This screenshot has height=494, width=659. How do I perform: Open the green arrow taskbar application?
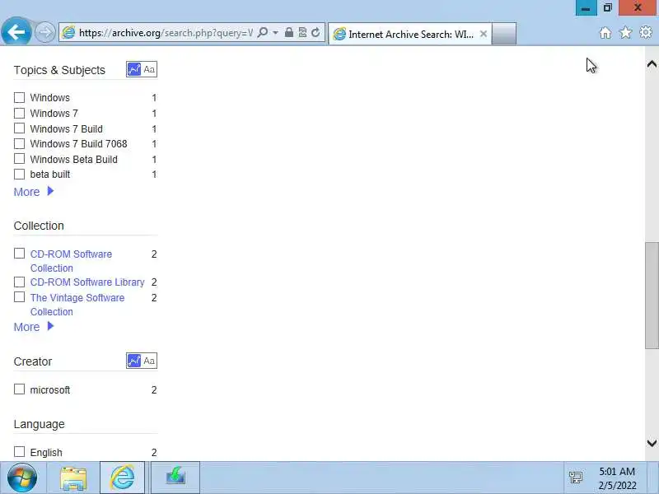tap(175, 478)
